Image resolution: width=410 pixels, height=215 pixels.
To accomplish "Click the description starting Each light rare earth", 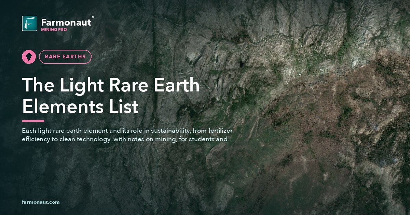I will pos(128,135).
